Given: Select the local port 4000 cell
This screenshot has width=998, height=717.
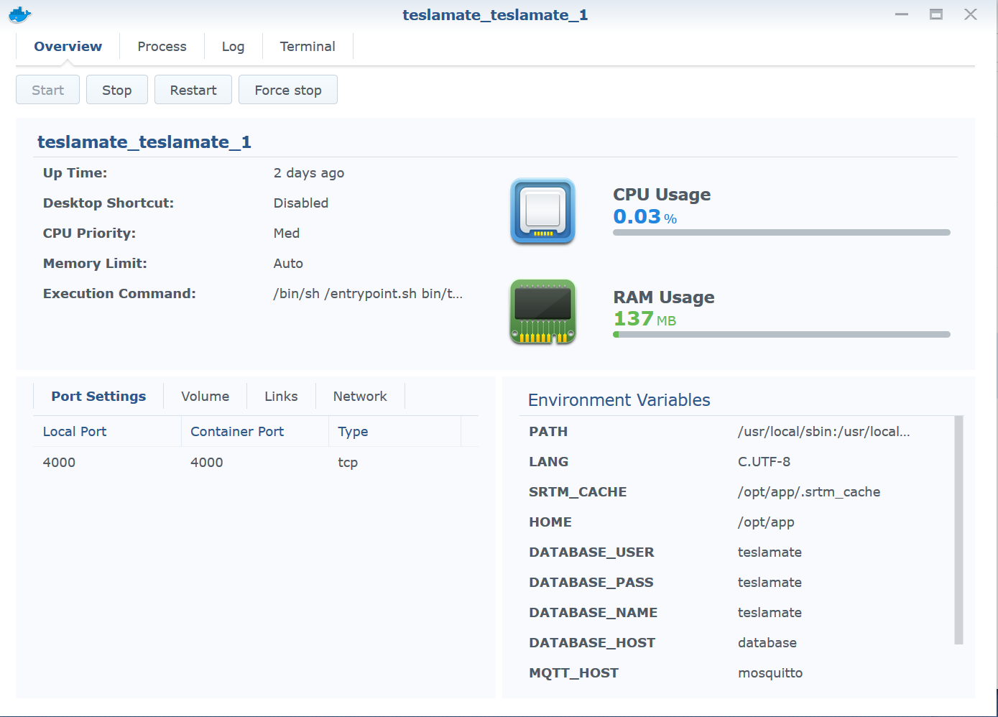Looking at the screenshot, I should pos(59,463).
